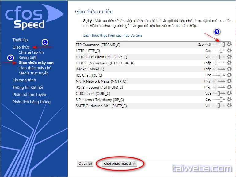Viewport: 236px width, 177px height.
Task: Click gear icon for IRC Chat row
Action: [229, 75]
